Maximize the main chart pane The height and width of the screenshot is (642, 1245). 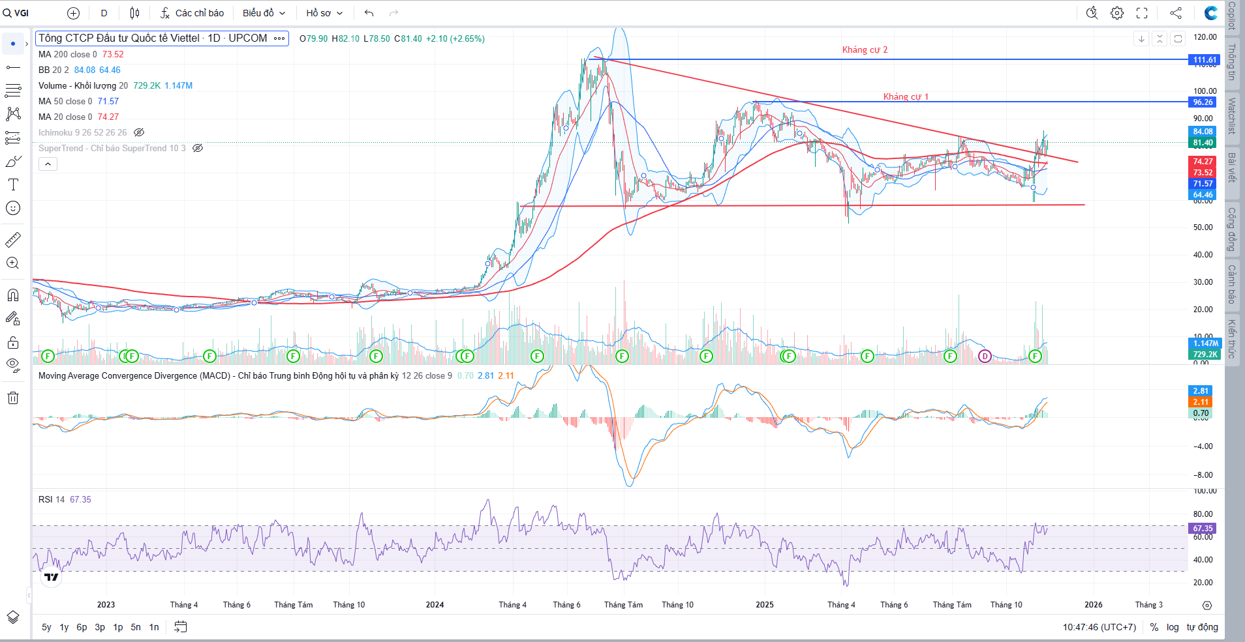point(1178,38)
